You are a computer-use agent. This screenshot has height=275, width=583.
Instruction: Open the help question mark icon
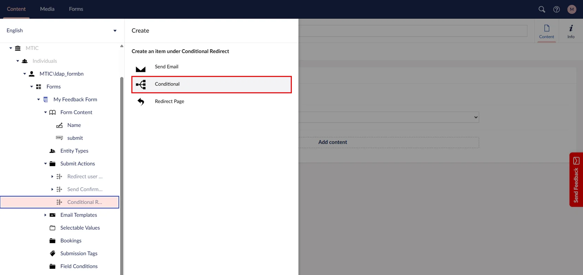click(x=557, y=9)
